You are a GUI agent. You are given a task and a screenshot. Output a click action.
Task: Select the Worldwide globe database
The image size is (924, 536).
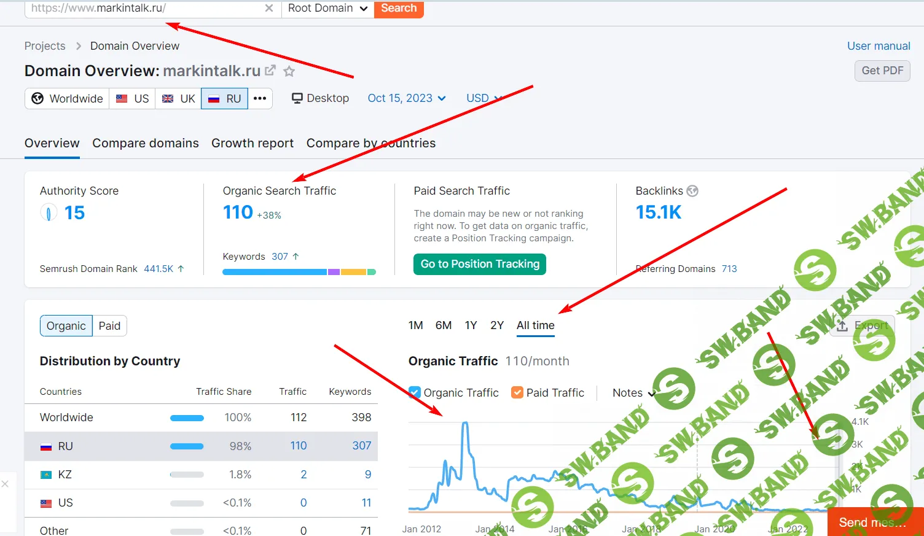point(68,98)
